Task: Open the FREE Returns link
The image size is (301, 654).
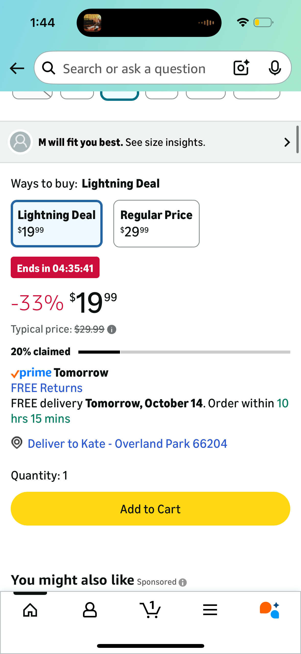Action: pos(47,388)
